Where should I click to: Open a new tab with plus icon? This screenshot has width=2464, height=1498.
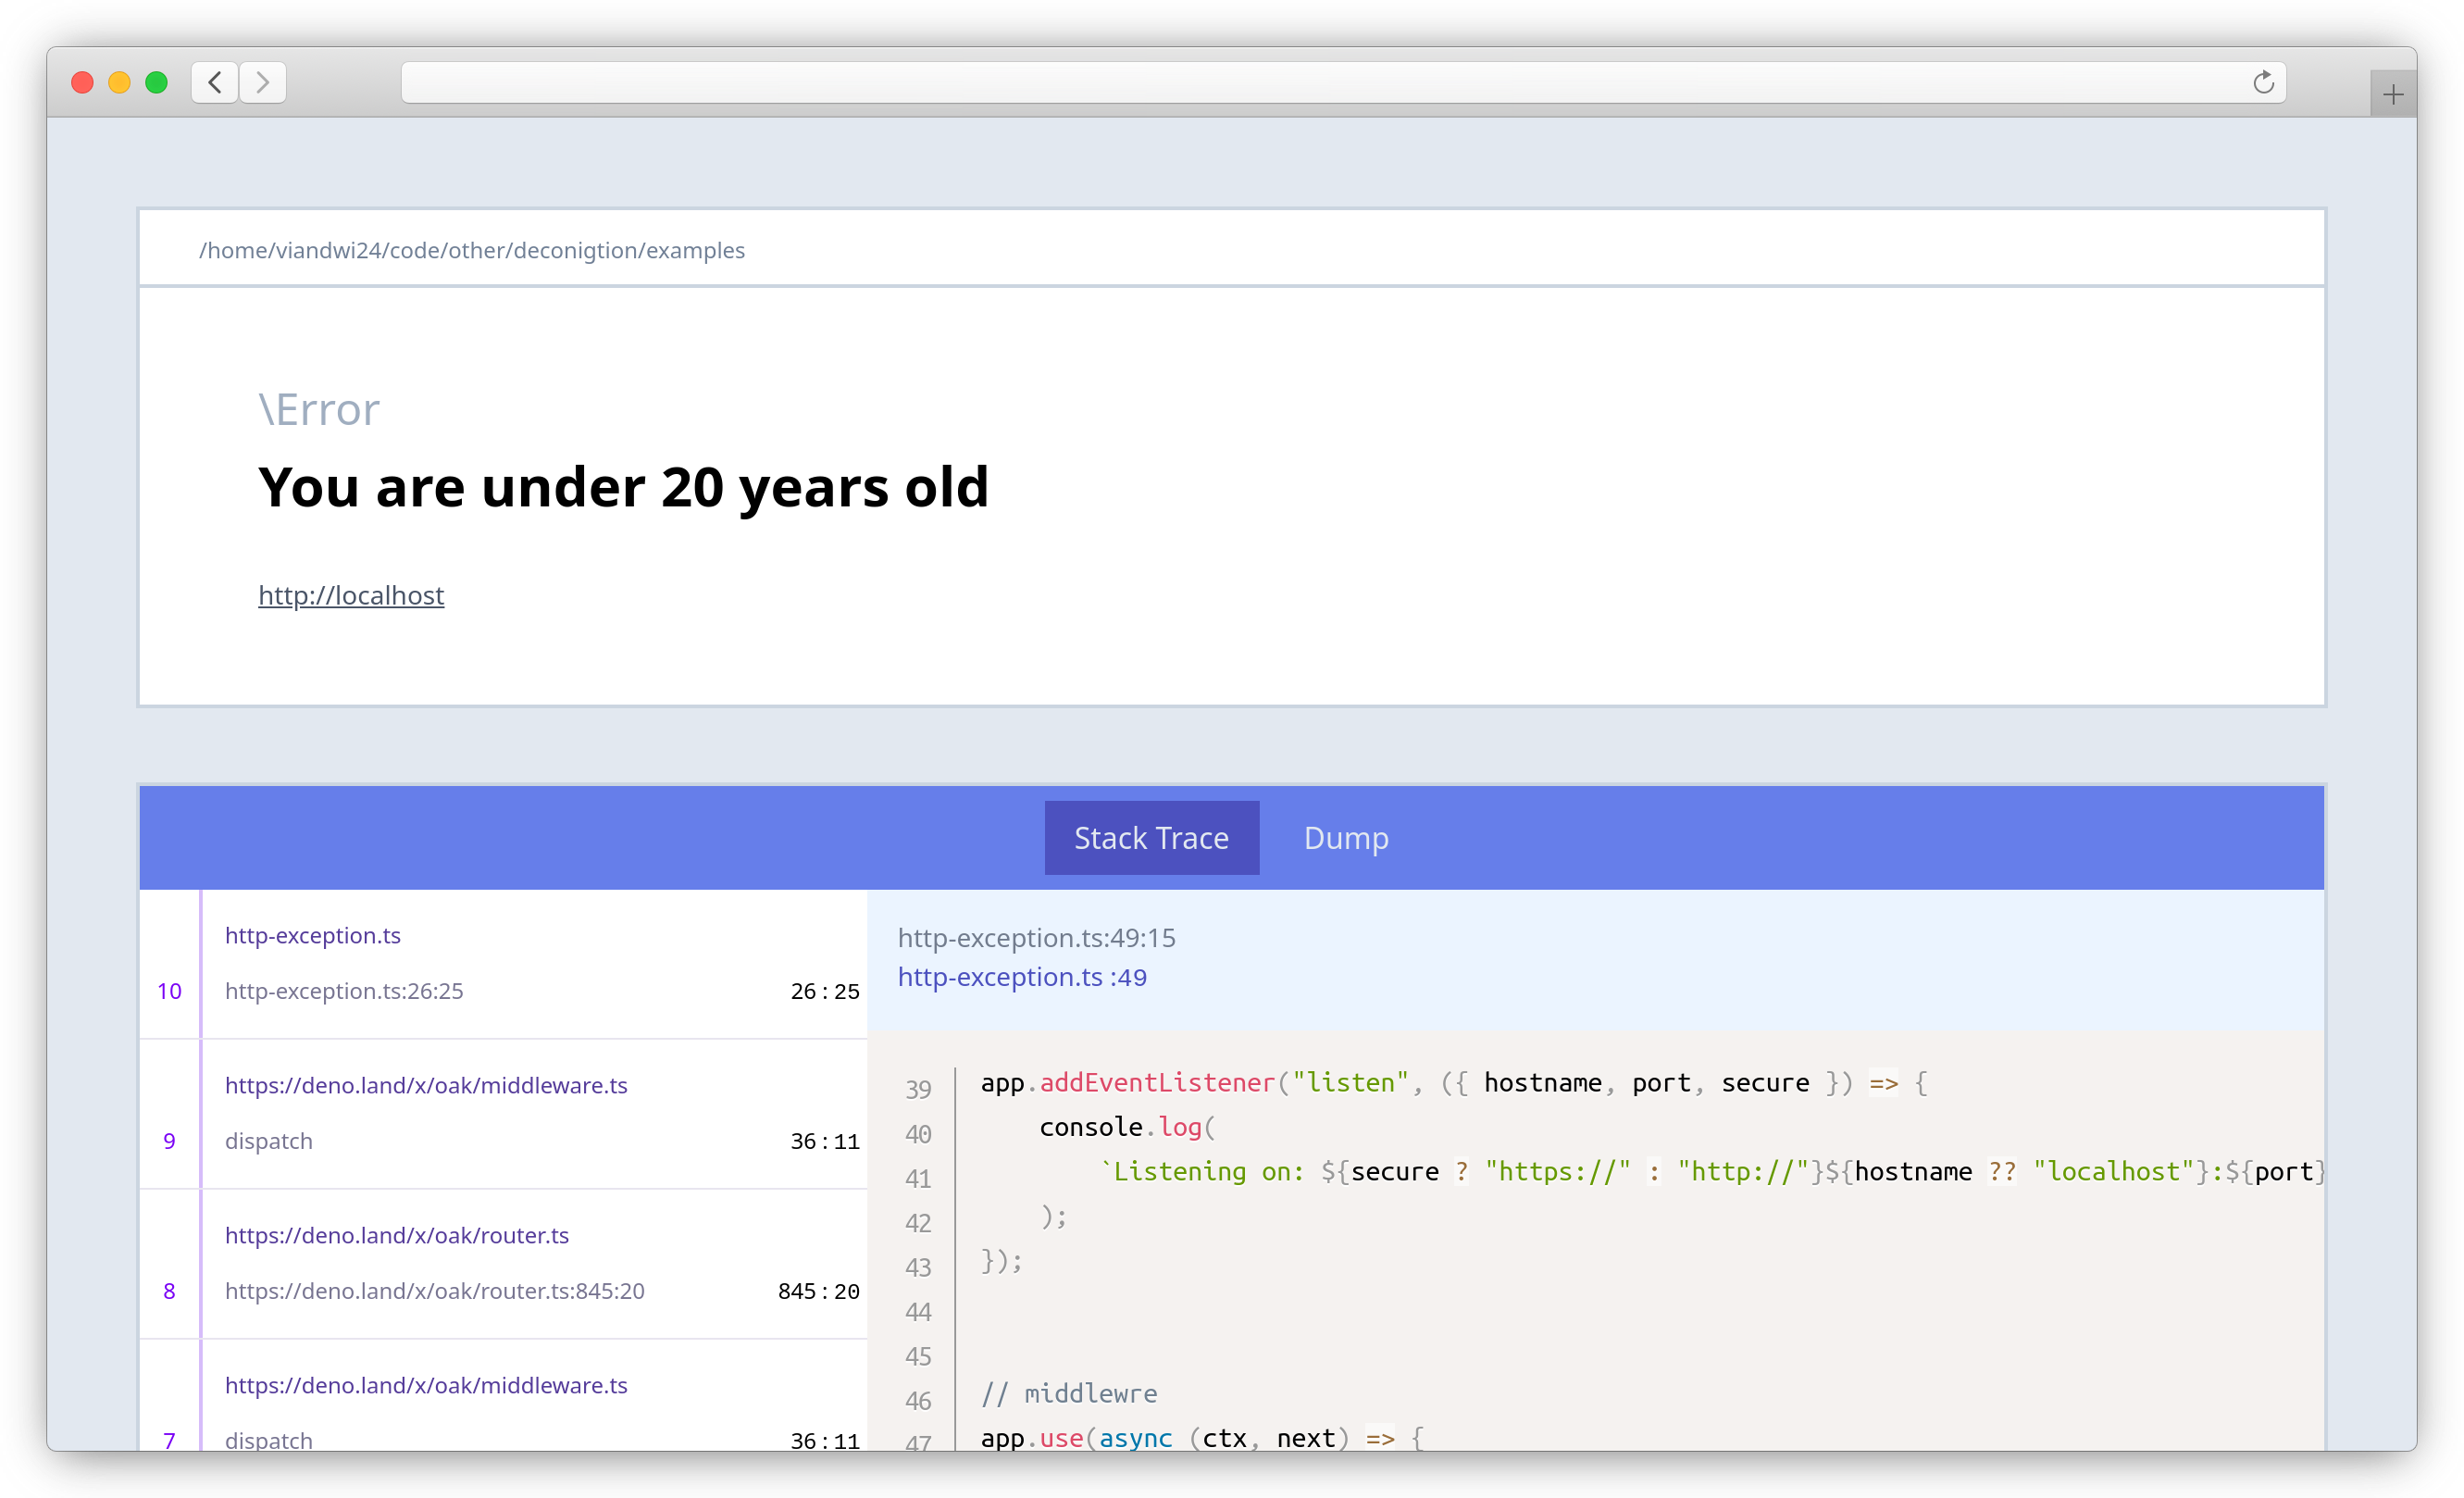click(2392, 95)
